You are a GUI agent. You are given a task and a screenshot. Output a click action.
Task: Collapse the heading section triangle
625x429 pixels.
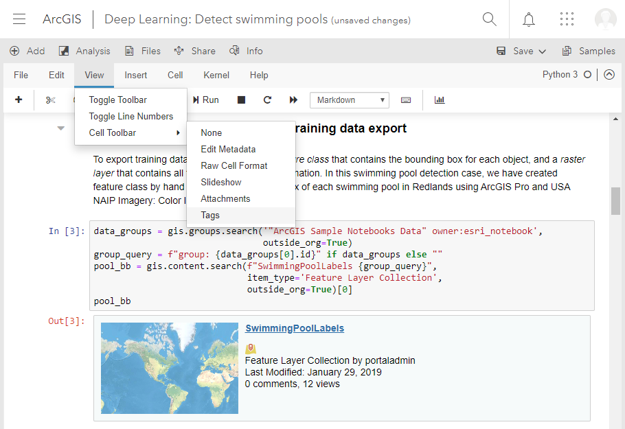[x=61, y=128]
